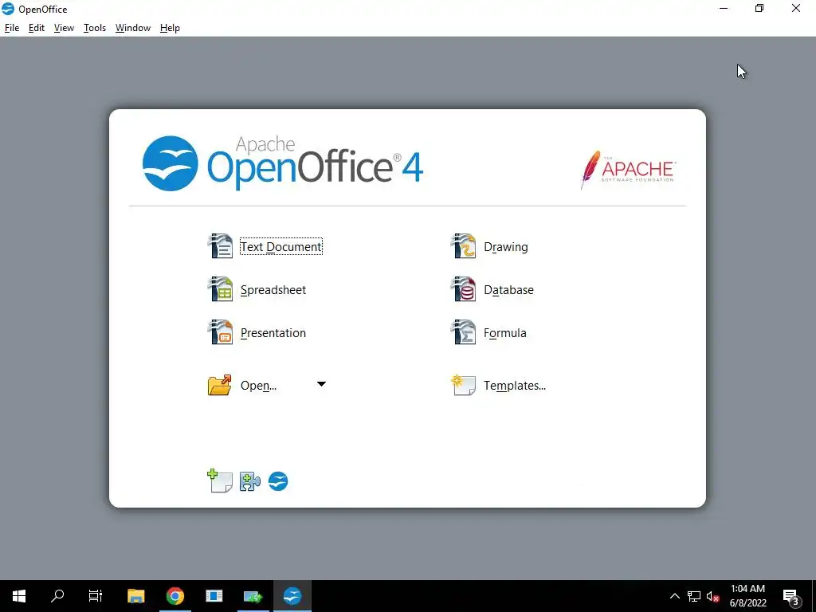Open the notification center icon
The image size is (816, 612).
791,597
